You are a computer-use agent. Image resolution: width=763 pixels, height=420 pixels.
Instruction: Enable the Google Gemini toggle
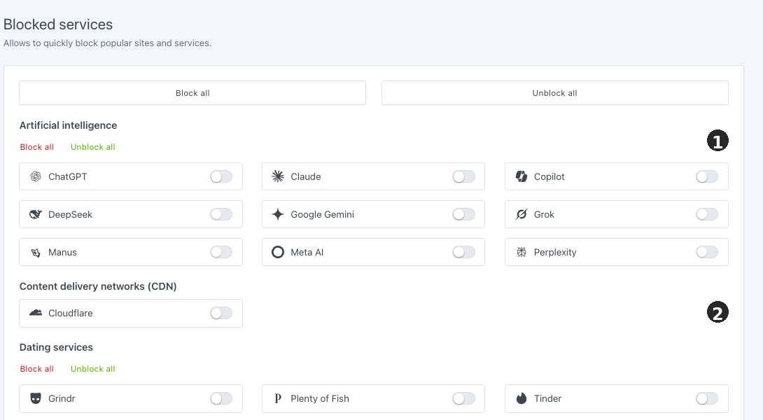click(x=463, y=215)
